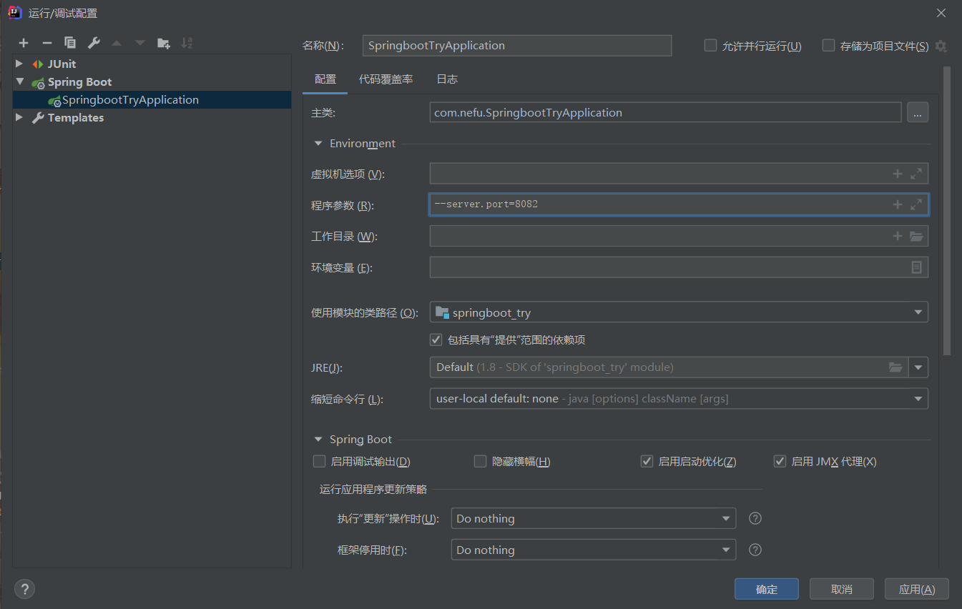Expand the program arguments field editor
Screen dimensions: 962x609
pyautogui.click(x=916, y=204)
